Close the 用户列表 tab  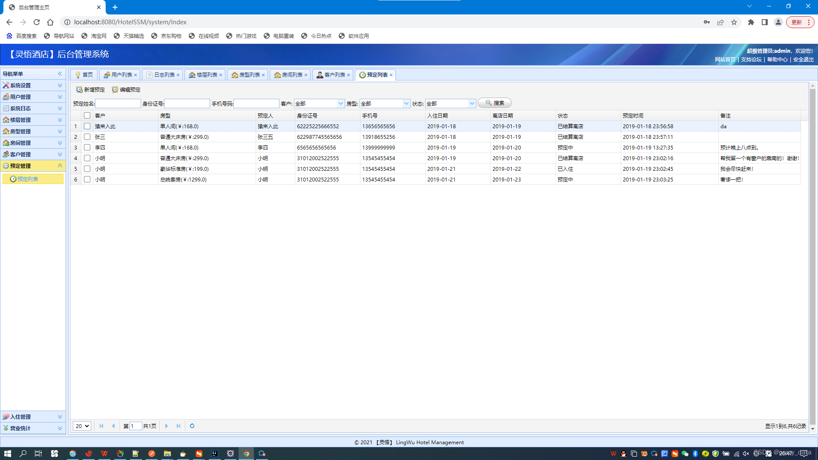(x=135, y=75)
